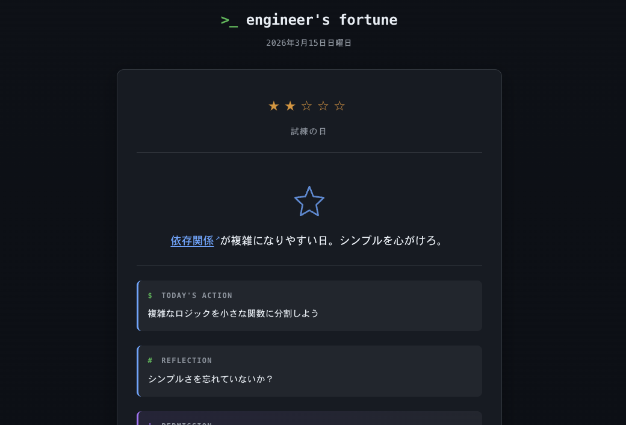Click the terminal prompt icon in the page title
This screenshot has height=425, width=626.
point(229,19)
